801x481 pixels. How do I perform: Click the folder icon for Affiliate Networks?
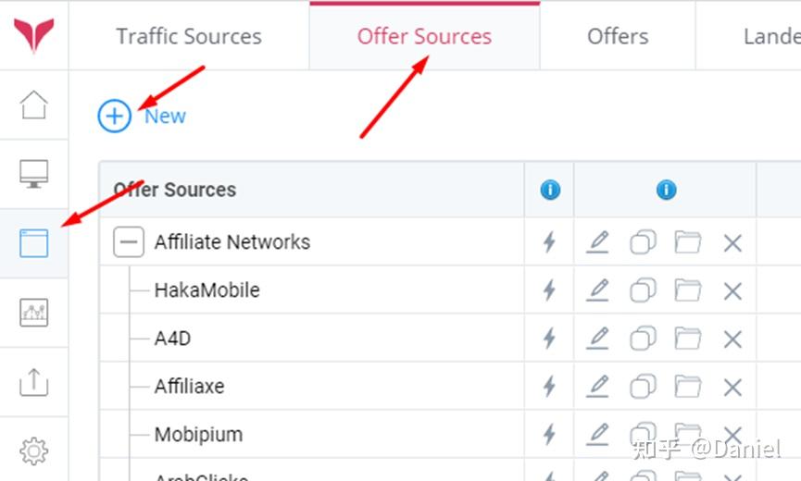pyautogui.click(x=687, y=242)
